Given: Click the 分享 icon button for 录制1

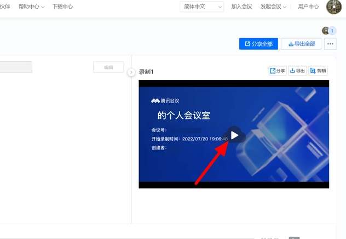Looking at the screenshot, I should pyautogui.click(x=278, y=71).
